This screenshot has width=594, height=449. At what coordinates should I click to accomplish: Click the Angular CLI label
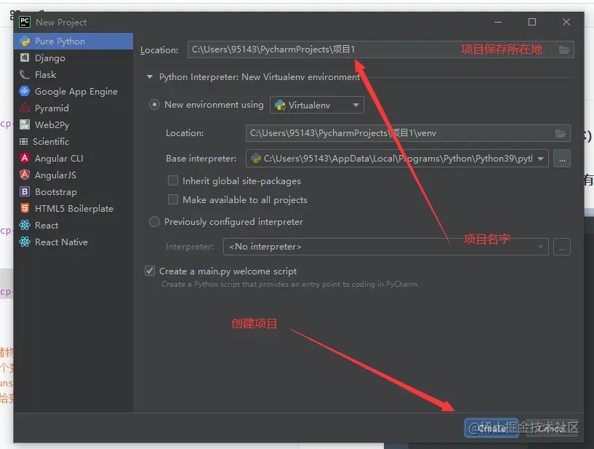click(59, 158)
